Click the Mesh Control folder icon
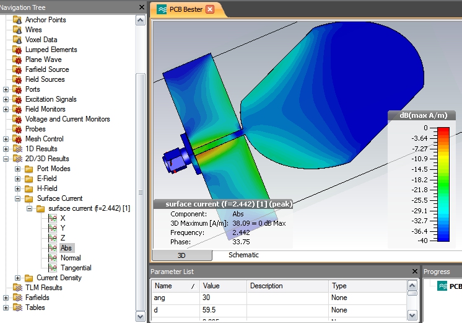This screenshot has width=462, height=323. pos(17,139)
